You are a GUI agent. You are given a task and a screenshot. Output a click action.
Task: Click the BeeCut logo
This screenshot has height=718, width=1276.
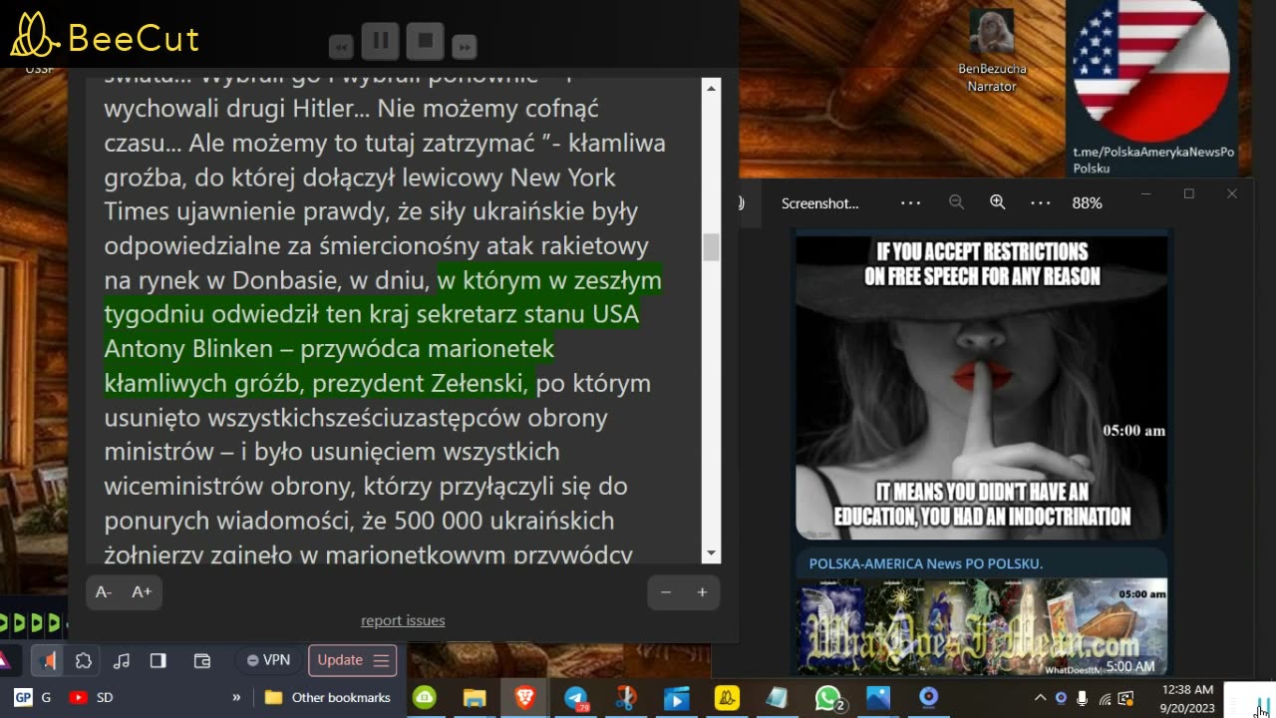(104, 36)
